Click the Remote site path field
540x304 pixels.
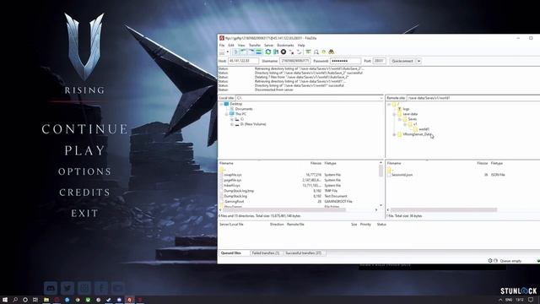point(473,98)
